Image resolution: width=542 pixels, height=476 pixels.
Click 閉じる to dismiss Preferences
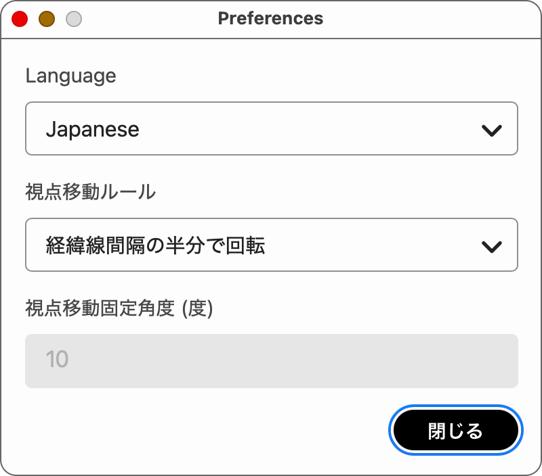click(x=455, y=430)
